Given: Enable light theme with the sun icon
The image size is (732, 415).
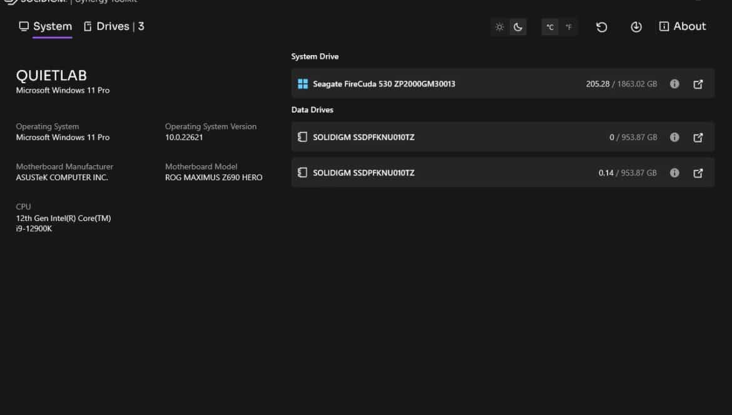Looking at the screenshot, I should click(499, 27).
